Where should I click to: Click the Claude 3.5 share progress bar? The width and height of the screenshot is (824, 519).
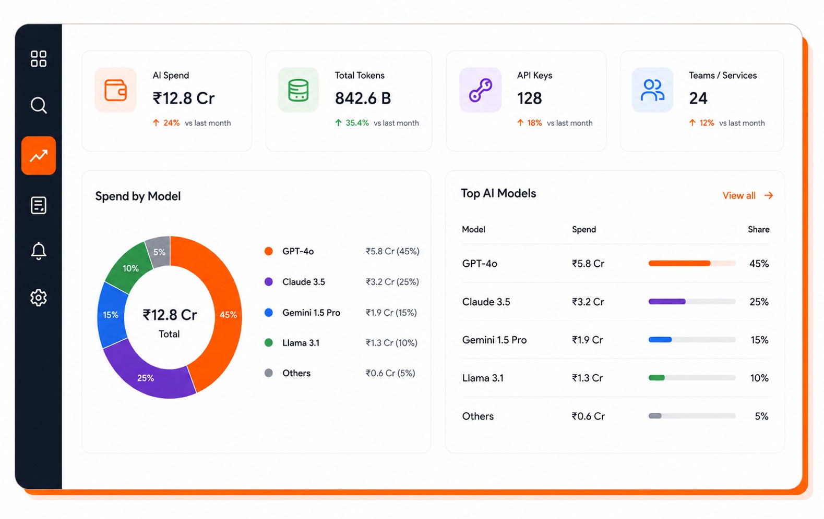pos(692,302)
